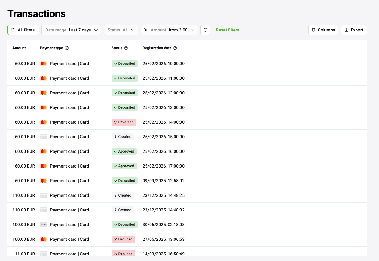Viewport: 379px width, 261px height.
Task: Click the Visa card icon in the 30/06/2025 row
Action: pyautogui.click(x=44, y=225)
